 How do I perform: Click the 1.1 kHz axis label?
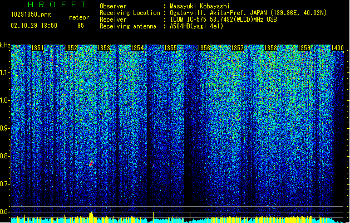[x=5, y=72]
